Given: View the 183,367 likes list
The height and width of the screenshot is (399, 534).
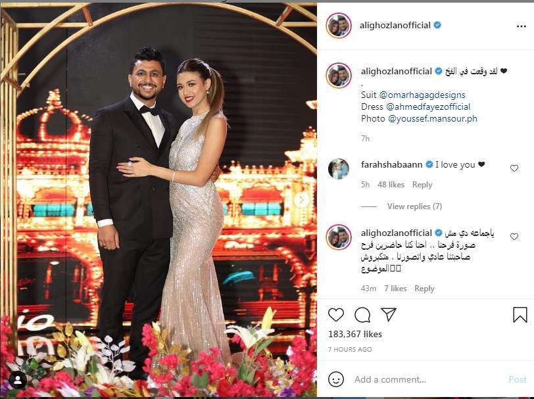Looking at the screenshot, I should coord(355,335).
